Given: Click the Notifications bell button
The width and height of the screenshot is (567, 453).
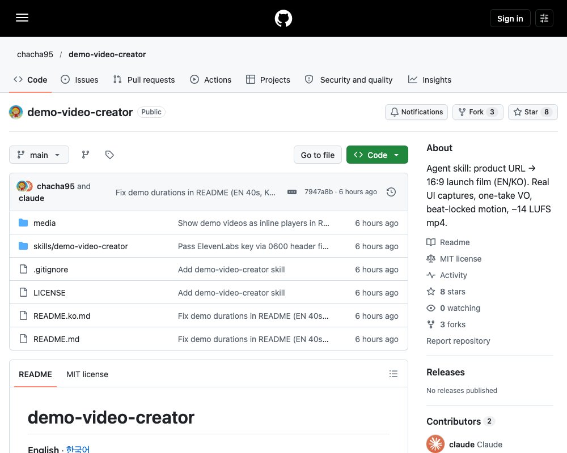Looking at the screenshot, I should (417, 112).
